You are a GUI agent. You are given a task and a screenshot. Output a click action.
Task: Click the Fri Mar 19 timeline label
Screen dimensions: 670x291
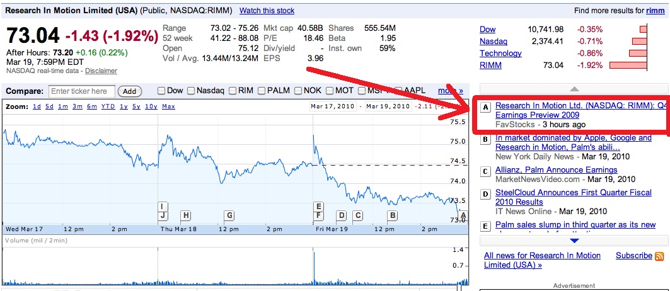(x=332, y=229)
